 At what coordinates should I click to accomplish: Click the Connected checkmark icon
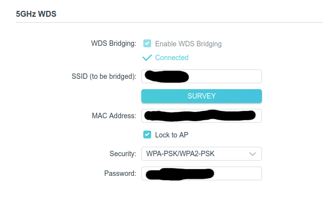[147, 58]
